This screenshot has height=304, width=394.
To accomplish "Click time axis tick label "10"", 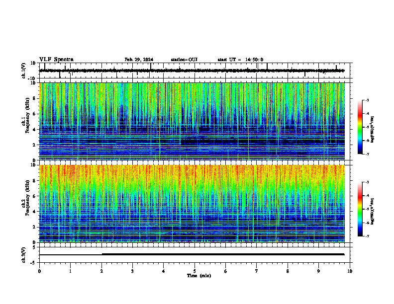I will tap(350, 271).
